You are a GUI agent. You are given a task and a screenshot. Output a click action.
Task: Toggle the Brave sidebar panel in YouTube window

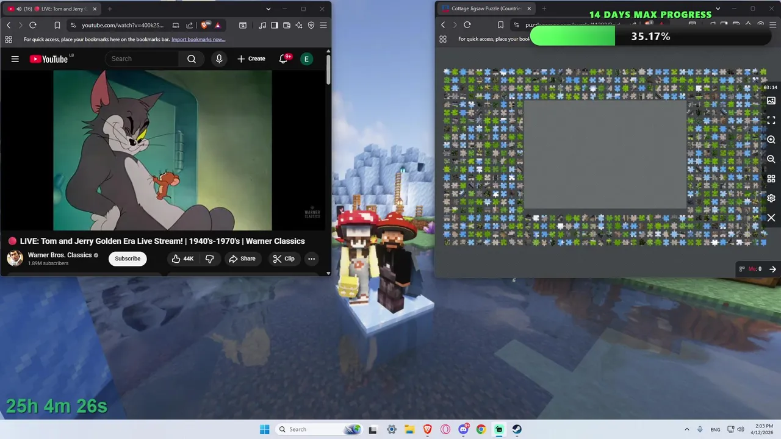[x=275, y=25]
